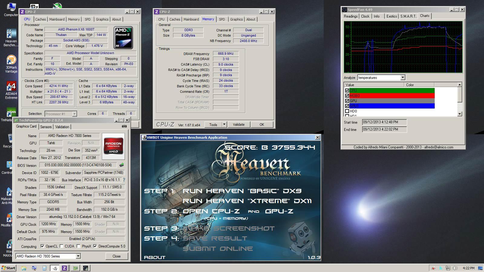This screenshot has height=272, width=484.
Task: Toggle the OpenCL checkbox in GPU-Z
Action: (42, 246)
